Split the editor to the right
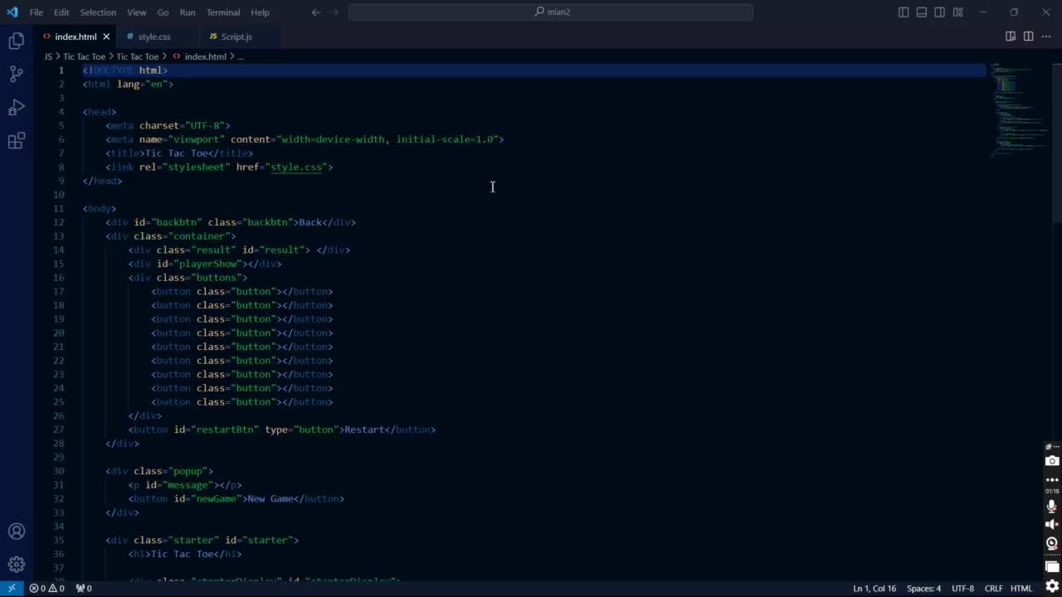The height and width of the screenshot is (597, 1062). click(1028, 36)
